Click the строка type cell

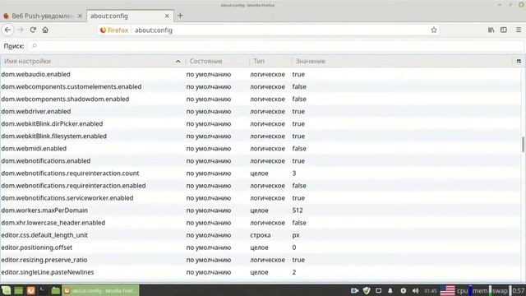click(x=261, y=235)
